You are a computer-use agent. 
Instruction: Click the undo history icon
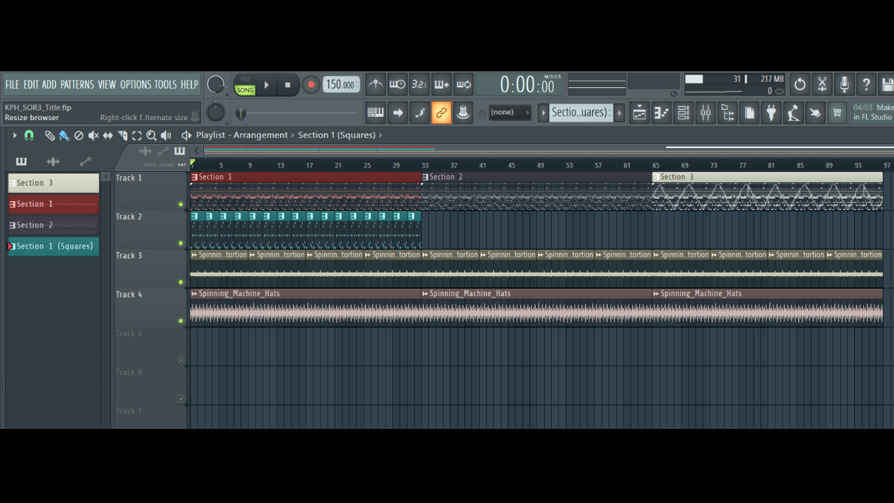click(x=800, y=85)
